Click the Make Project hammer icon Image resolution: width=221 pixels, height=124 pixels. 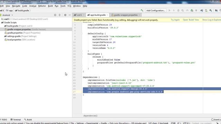(142, 10)
